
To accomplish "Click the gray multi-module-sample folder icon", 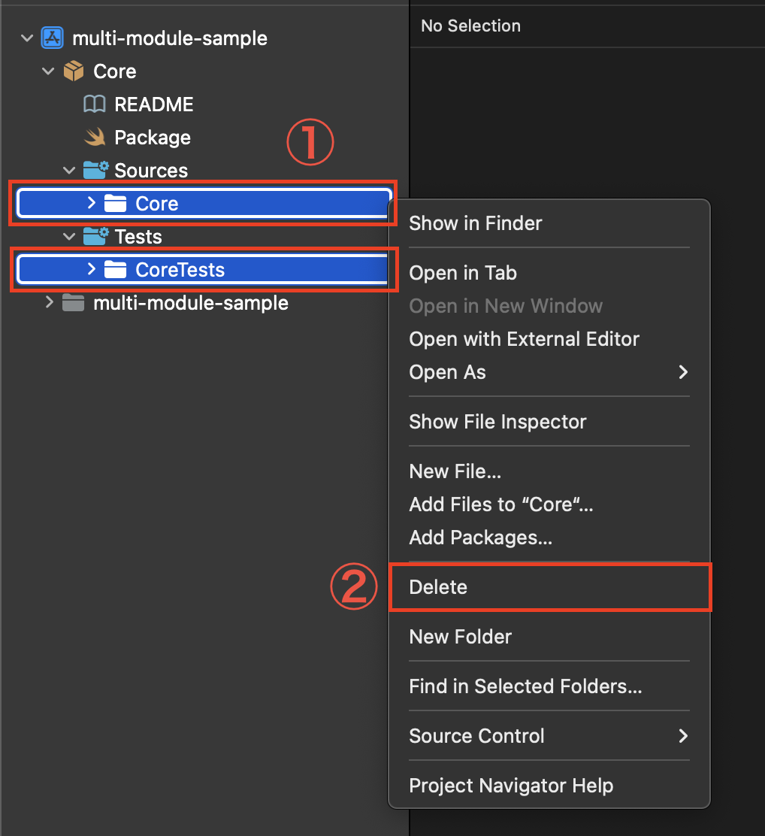I will [x=73, y=303].
